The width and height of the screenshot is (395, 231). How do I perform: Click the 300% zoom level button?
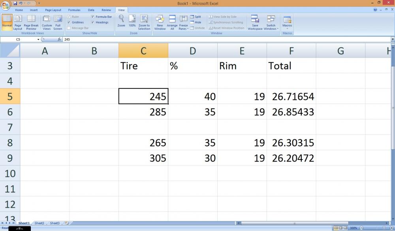tap(354, 228)
